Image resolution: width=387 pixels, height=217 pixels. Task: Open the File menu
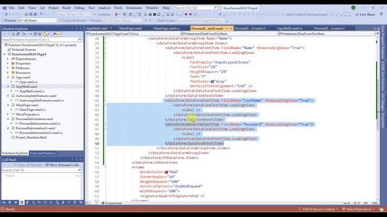click(x=11, y=8)
